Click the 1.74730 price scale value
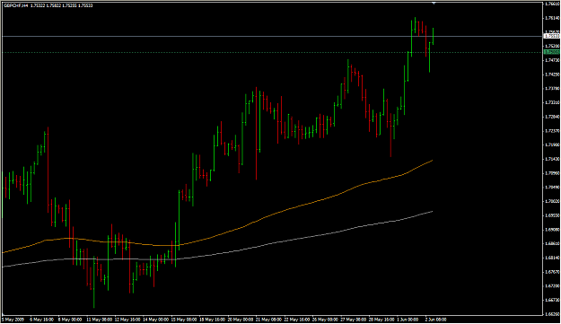 pyautogui.click(x=553, y=60)
